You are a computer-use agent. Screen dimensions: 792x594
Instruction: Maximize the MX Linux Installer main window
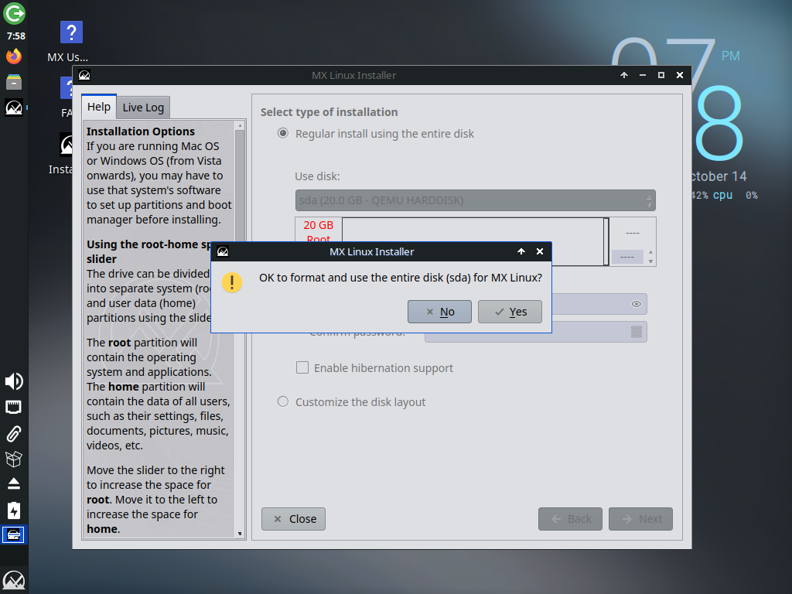(661, 75)
